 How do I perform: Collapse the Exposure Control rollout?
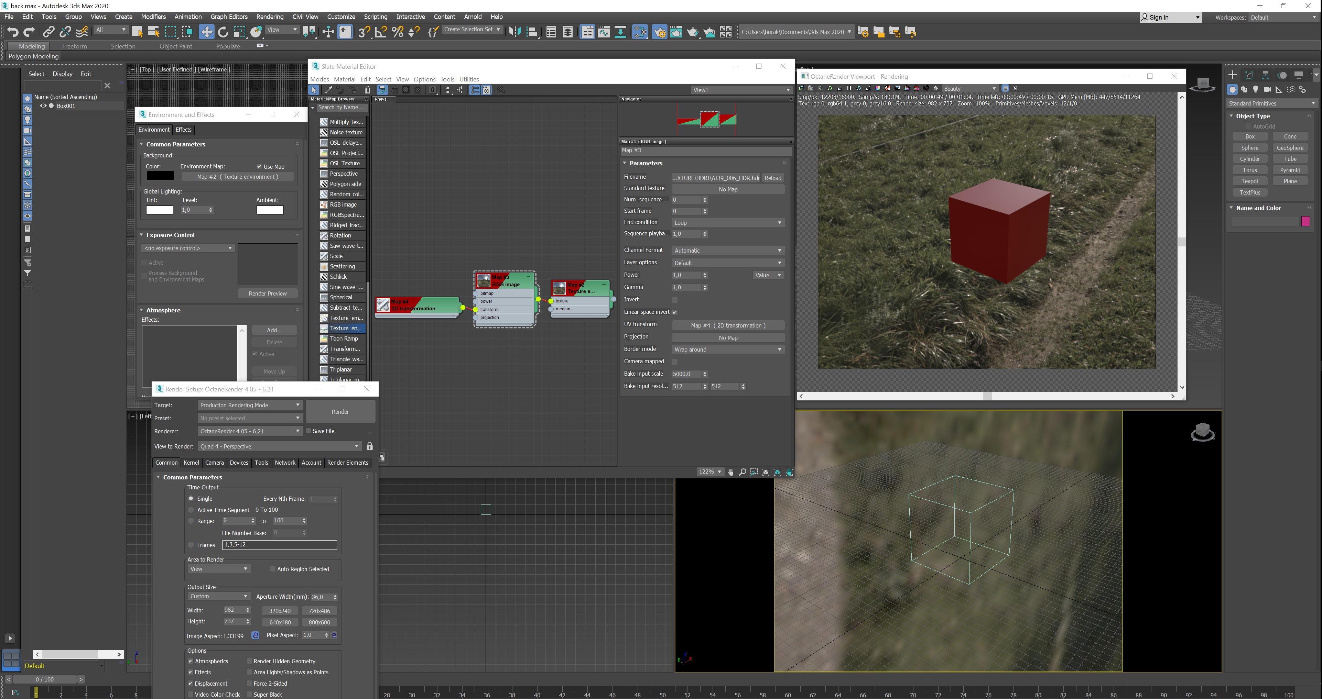pos(170,235)
